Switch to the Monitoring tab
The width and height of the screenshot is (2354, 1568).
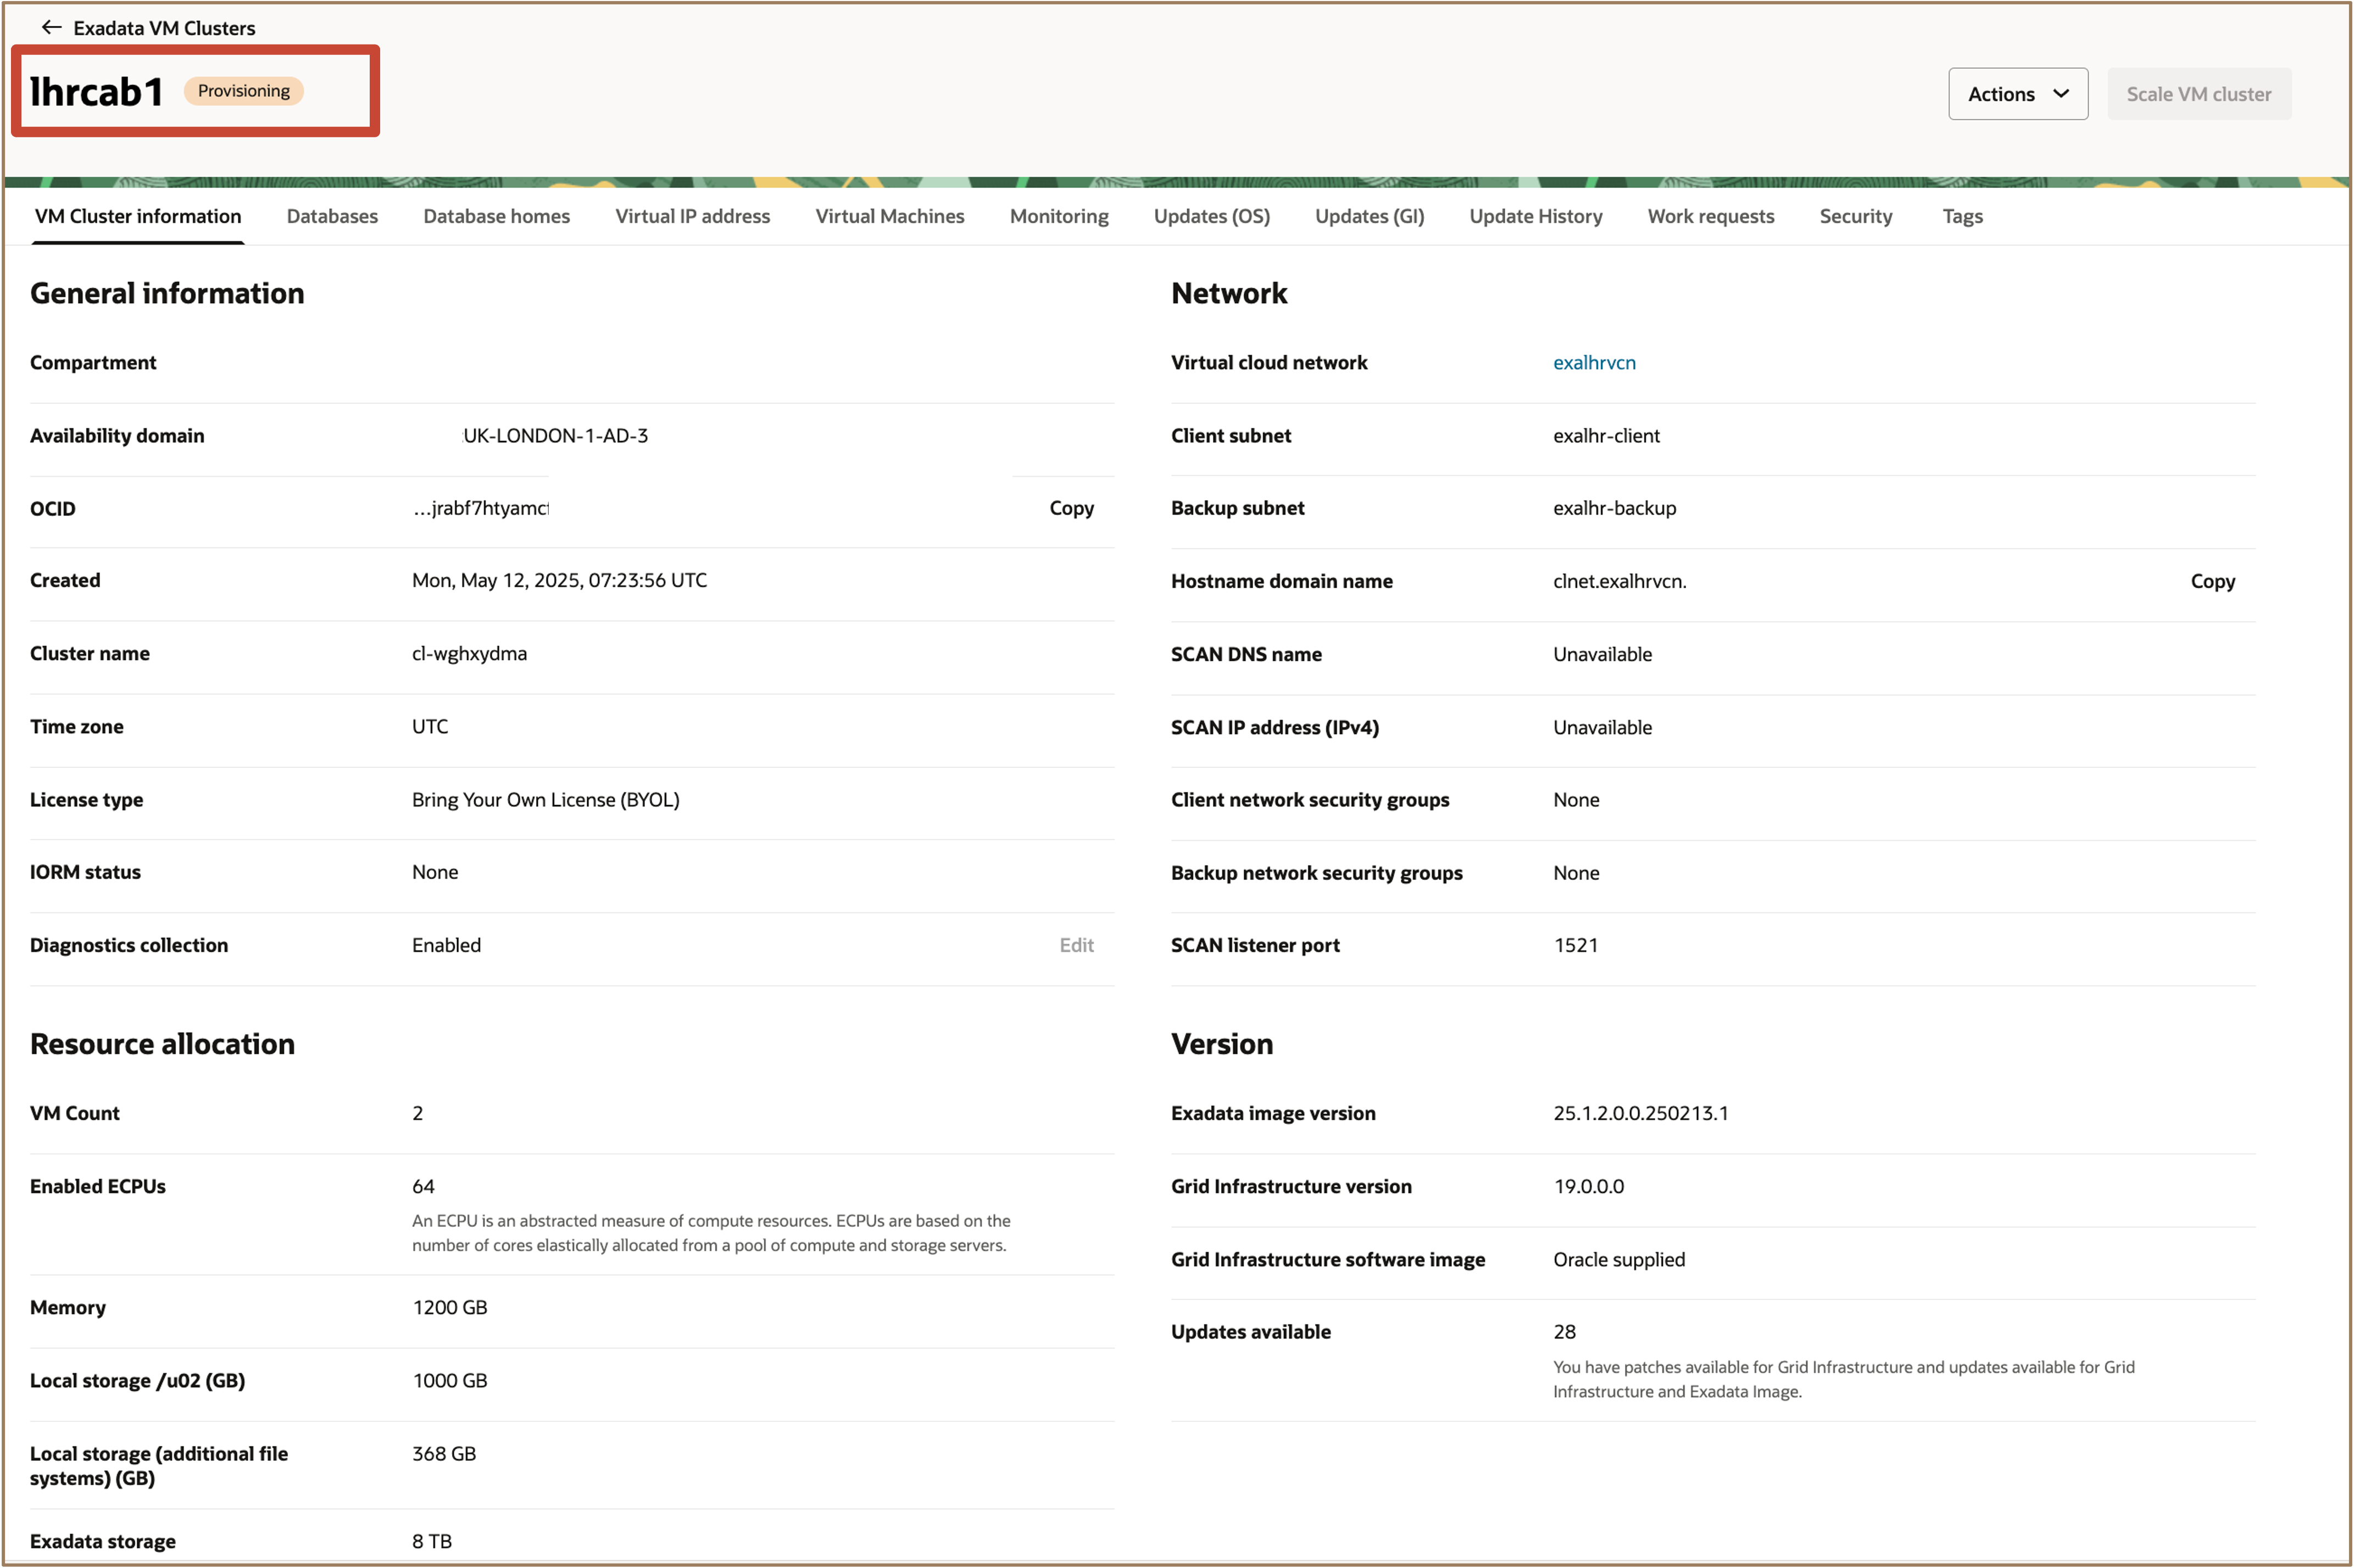coord(1058,216)
